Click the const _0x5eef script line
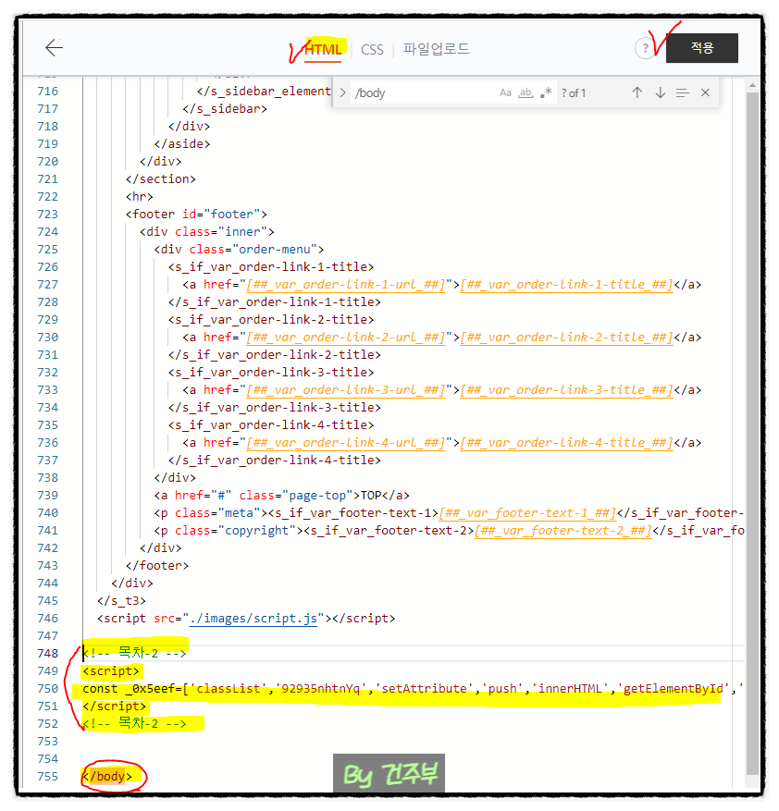The image size is (779, 811). tap(413, 688)
